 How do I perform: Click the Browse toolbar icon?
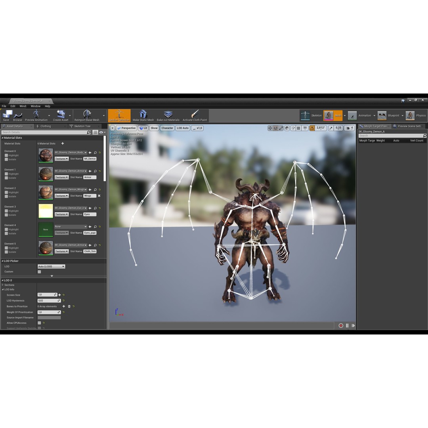click(18, 115)
